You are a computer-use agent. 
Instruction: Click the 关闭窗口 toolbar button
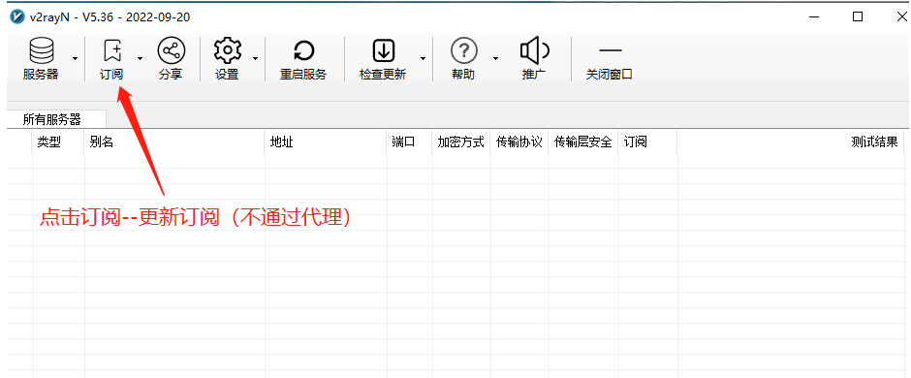point(609,59)
